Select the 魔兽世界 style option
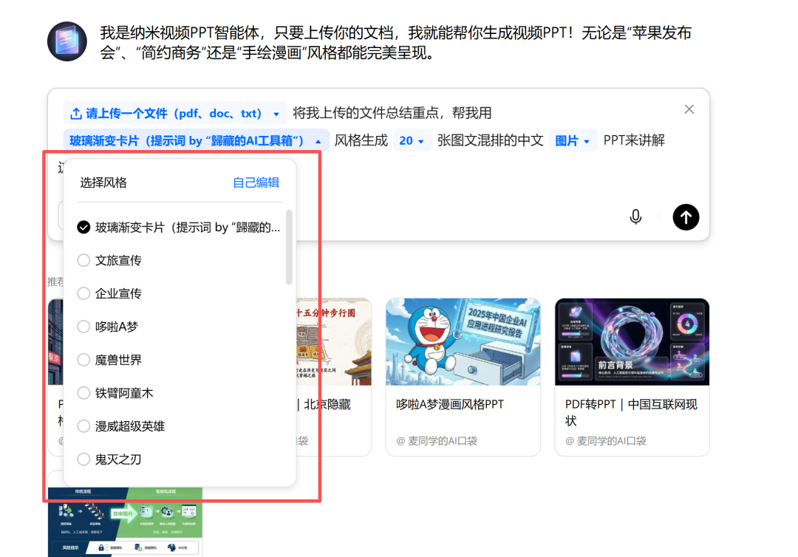The height and width of the screenshot is (557, 798). [120, 360]
